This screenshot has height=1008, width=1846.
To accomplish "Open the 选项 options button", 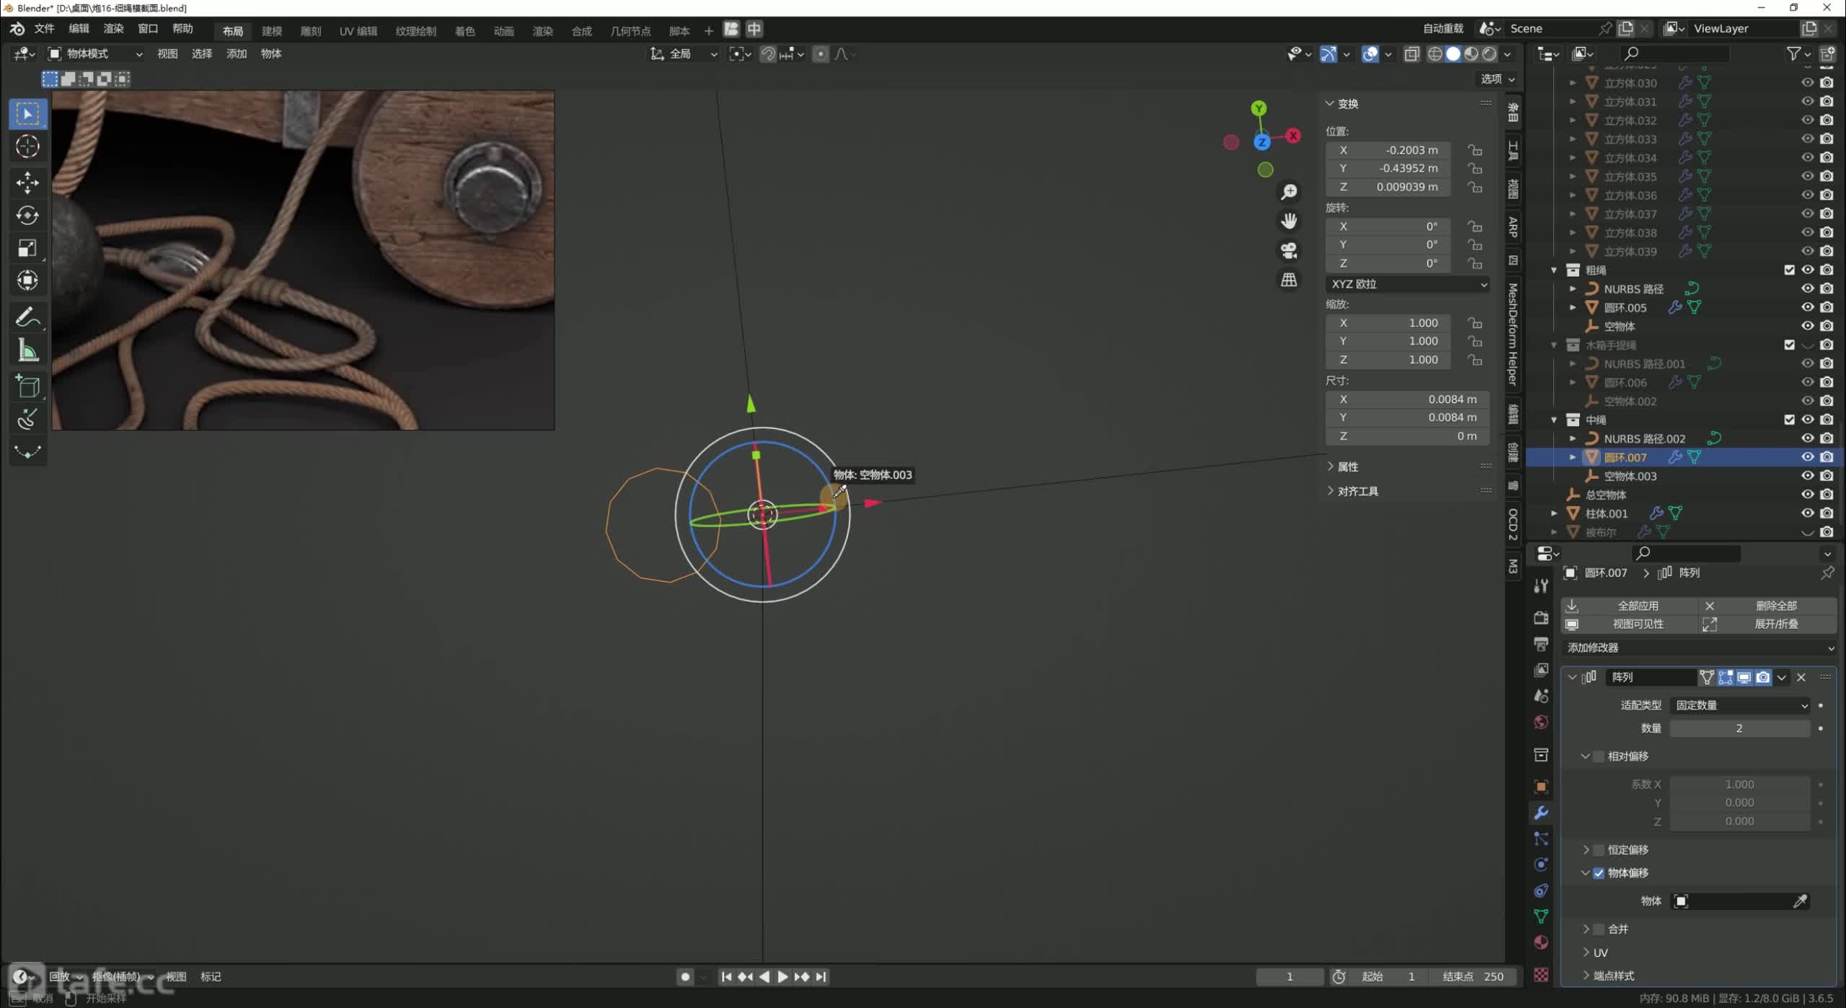I will [1497, 79].
